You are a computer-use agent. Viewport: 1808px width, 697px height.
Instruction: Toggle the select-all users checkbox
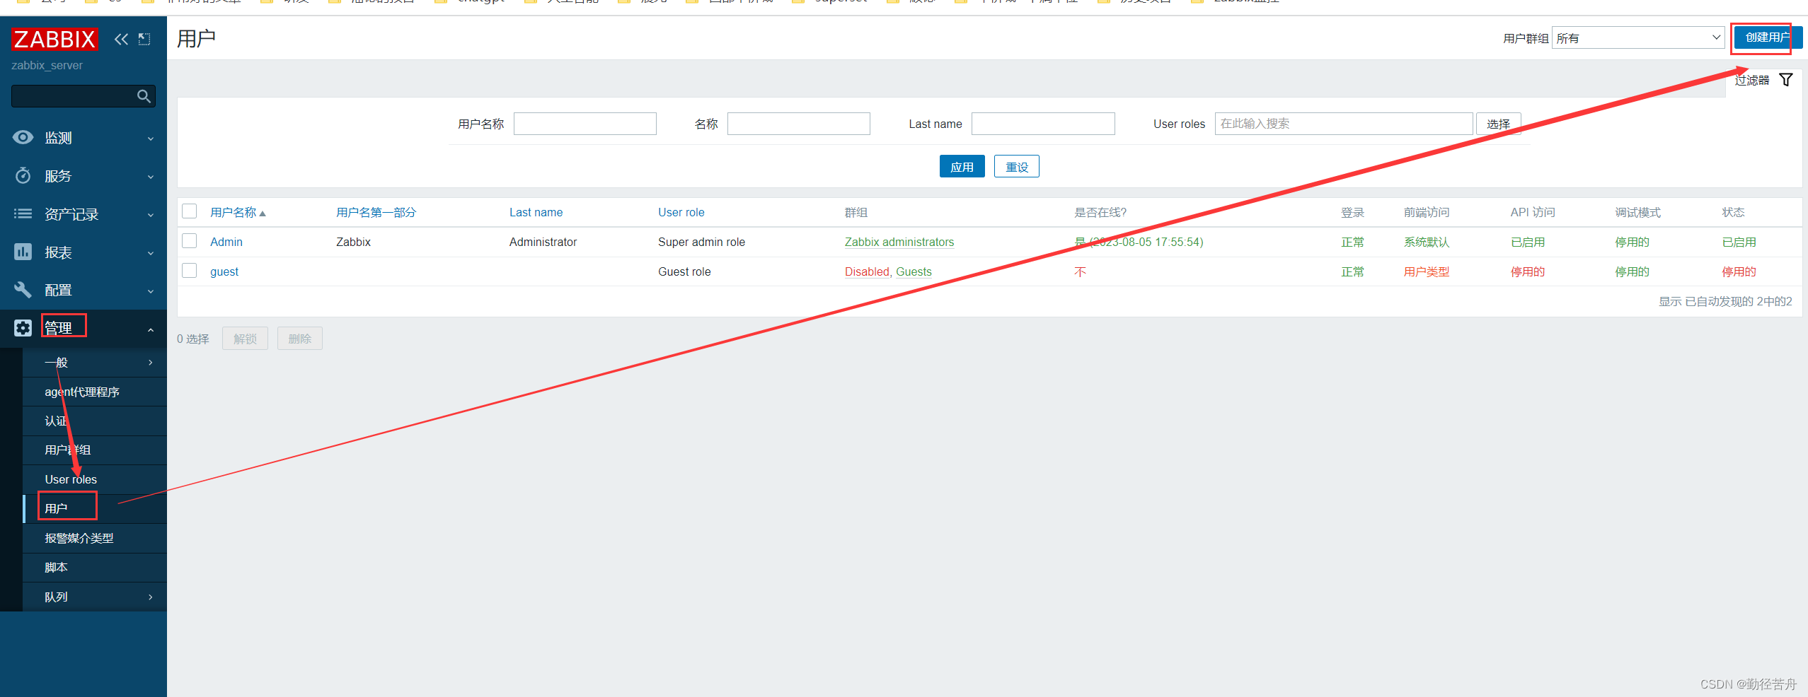189,211
